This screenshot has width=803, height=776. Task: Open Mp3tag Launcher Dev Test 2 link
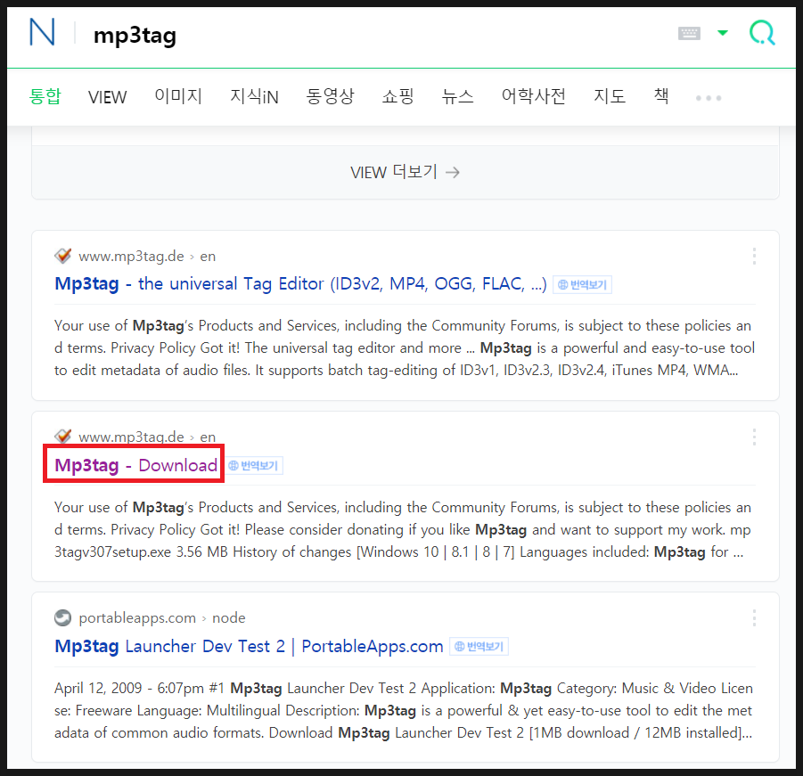(249, 646)
